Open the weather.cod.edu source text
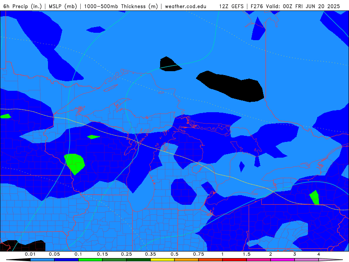The height and width of the screenshot is (262, 349). click(186, 6)
